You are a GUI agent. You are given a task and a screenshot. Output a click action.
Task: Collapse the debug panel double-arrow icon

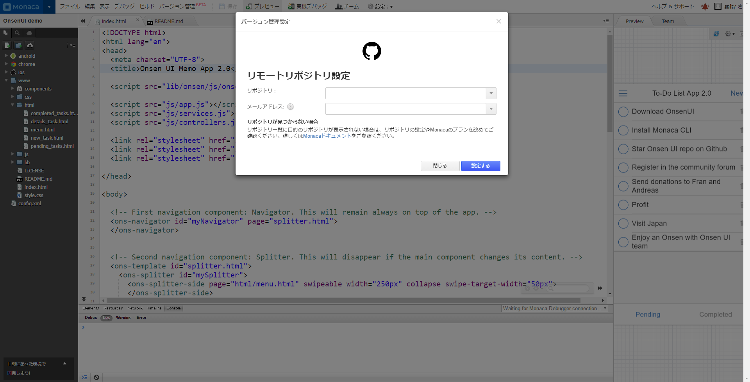click(x=84, y=299)
